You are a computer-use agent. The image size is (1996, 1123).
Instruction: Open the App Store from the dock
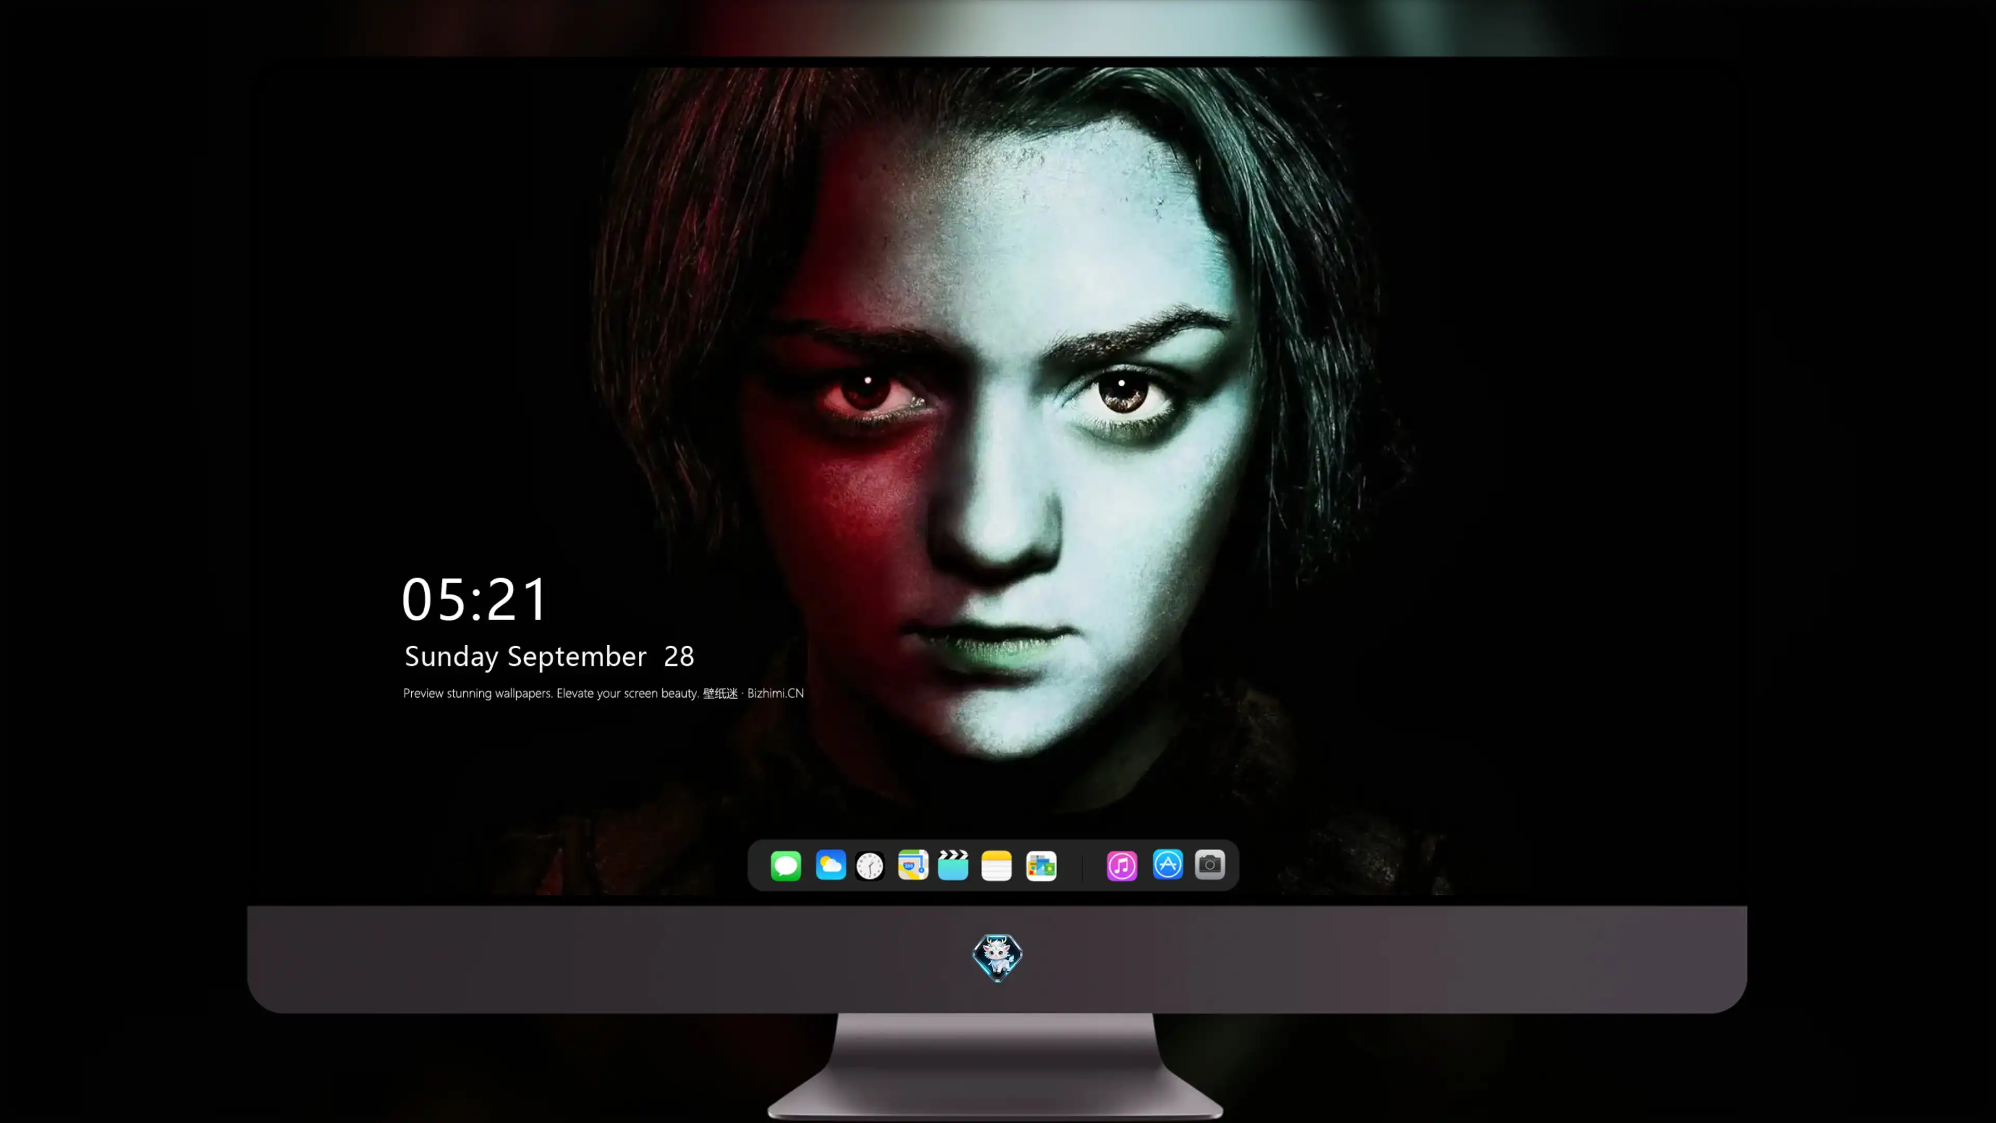(x=1167, y=865)
